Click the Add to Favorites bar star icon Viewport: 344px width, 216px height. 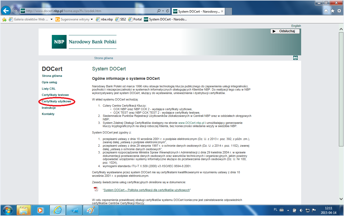pos(4,19)
